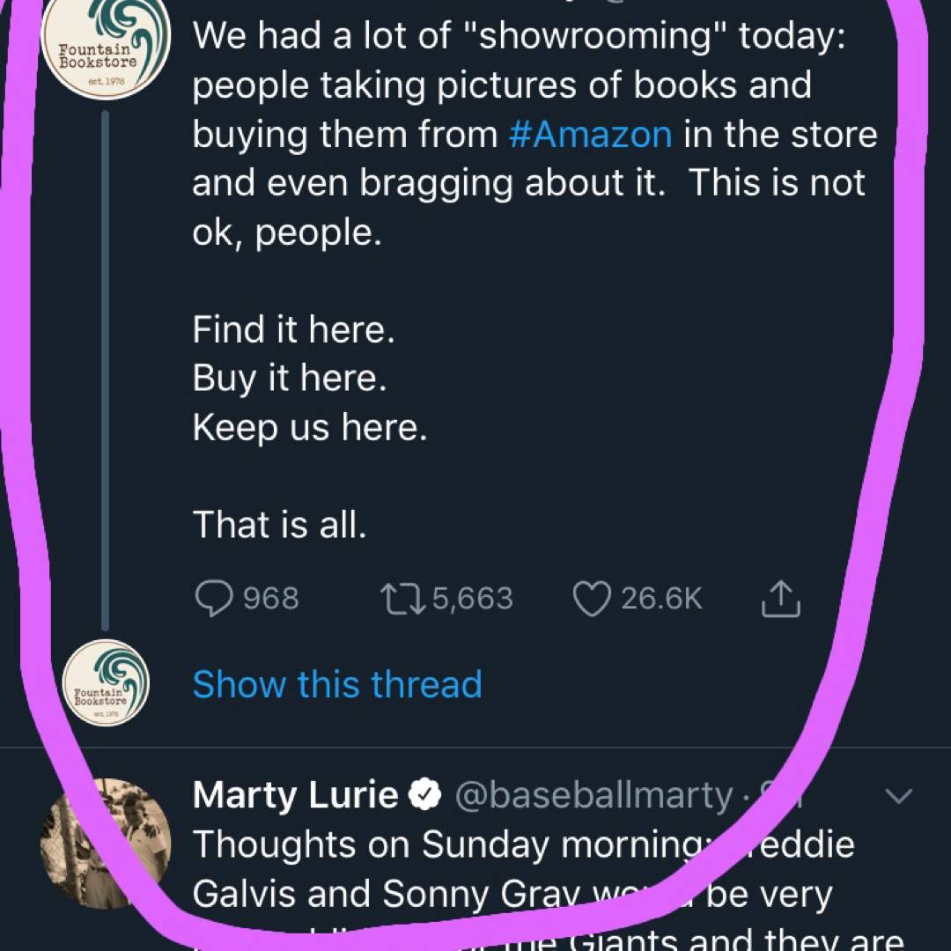
Task: Click the Show this thread link
Action: 337,685
